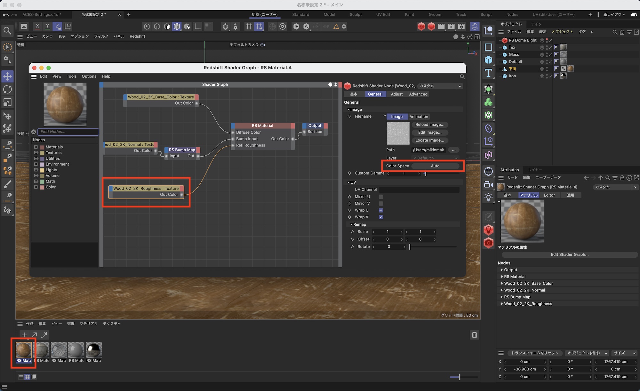
Task: Uncheck the Wrap V checkbox
Action: [381, 217]
